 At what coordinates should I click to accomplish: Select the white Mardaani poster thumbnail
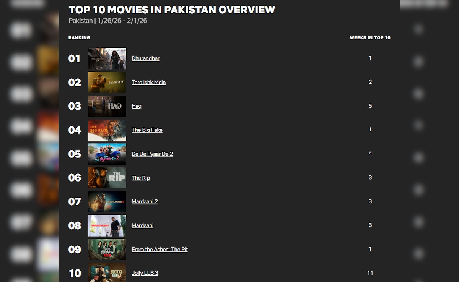(x=107, y=225)
